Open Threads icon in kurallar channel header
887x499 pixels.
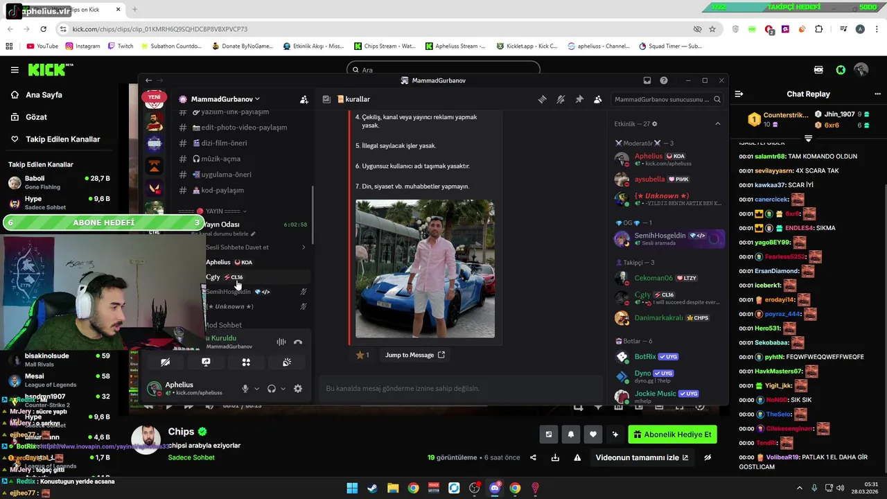542,99
